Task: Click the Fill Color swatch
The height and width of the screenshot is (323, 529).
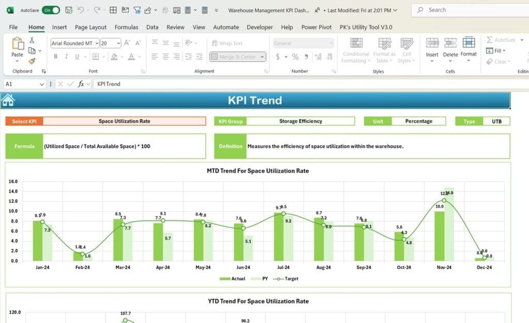Action: point(114,56)
